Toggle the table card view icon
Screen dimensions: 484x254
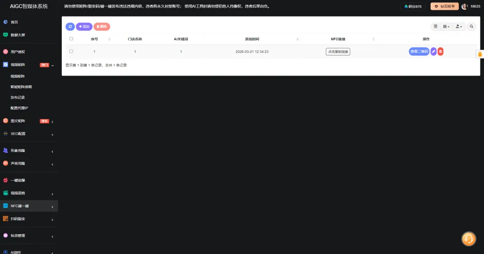click(436, 26)
